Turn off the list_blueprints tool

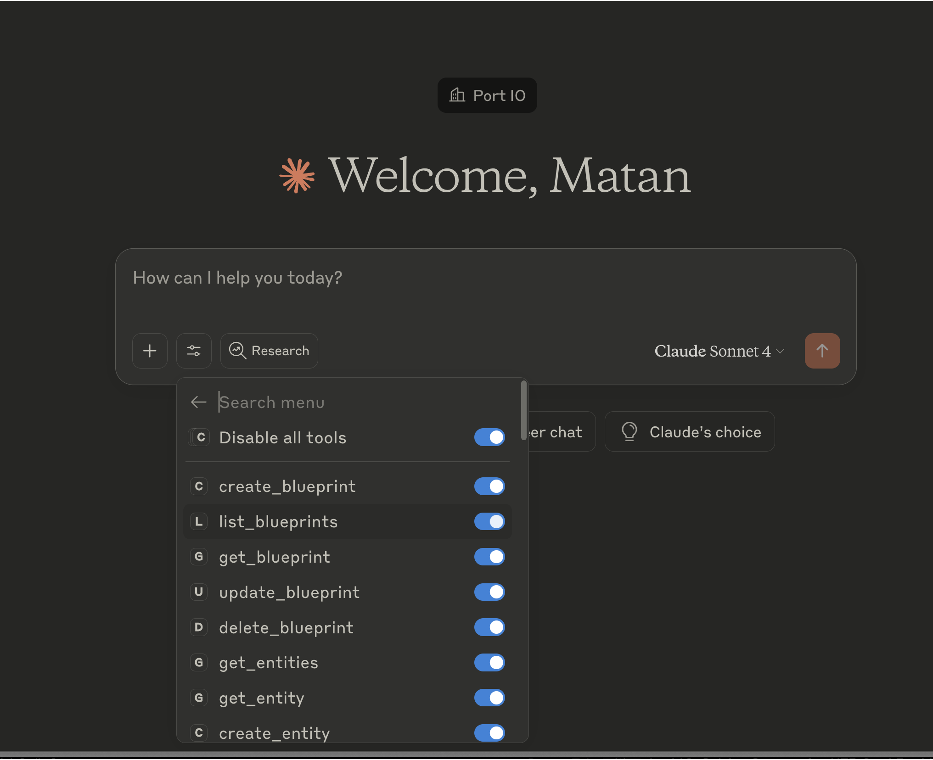pos(489,522)
